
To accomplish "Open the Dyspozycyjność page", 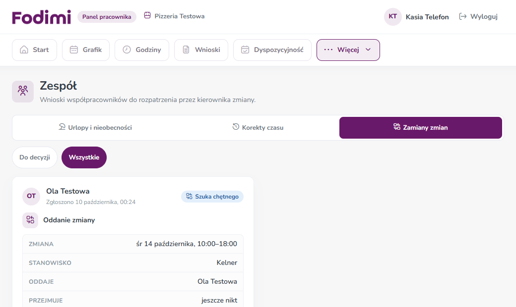I will click(272, 50).
